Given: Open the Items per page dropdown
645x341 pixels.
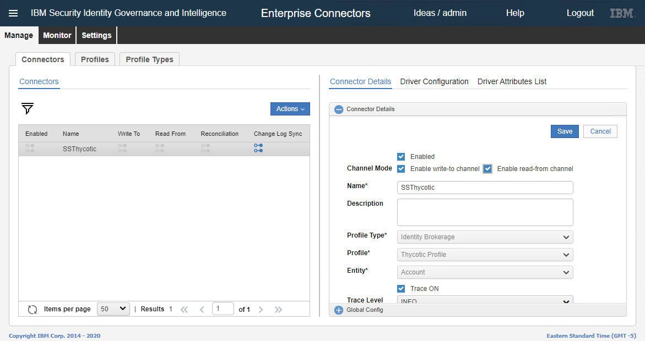Looking at the screenshot, I should click(113, 309).
